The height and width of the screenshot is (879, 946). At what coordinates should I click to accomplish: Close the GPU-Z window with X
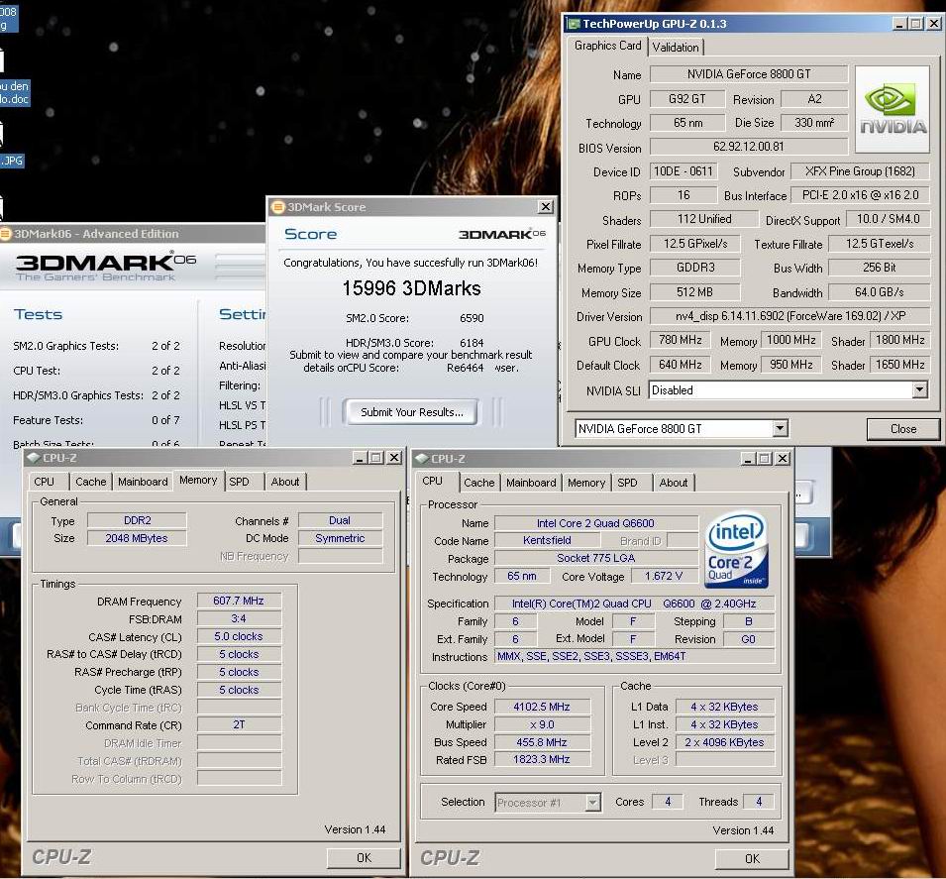934,24
